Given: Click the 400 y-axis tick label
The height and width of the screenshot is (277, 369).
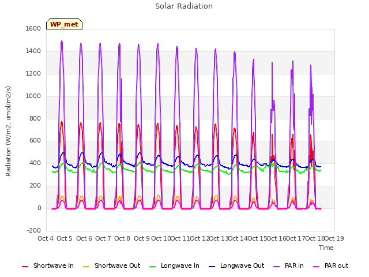Looking at the screenshot, I should (35, 163).
